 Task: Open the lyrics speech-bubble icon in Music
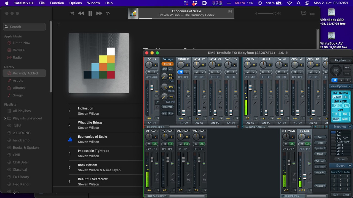click(x=303, y=13)
